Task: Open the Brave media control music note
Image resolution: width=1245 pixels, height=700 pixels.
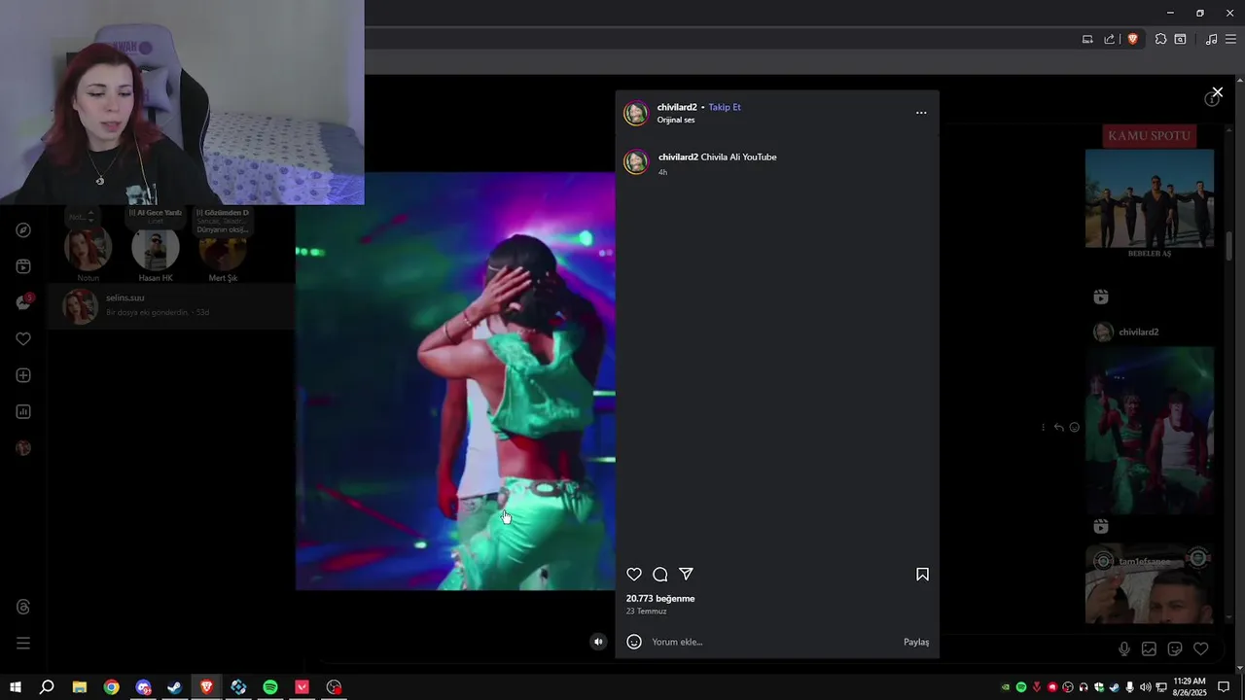Action: (x=1211, y=39)
